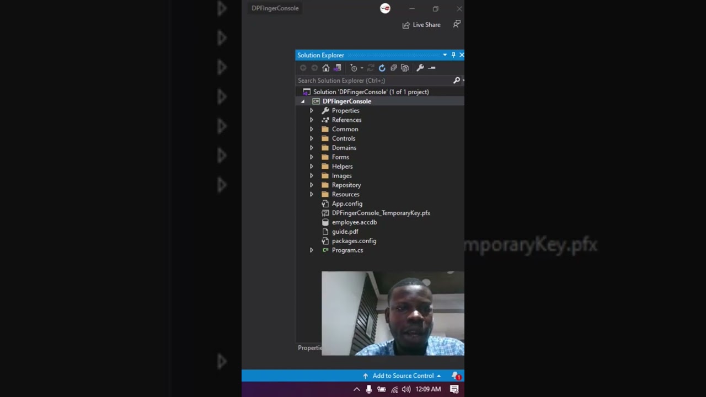Collapse All items in Solution Explorer
This screenshot has width=706, height=397.
(x=393, y=68)
